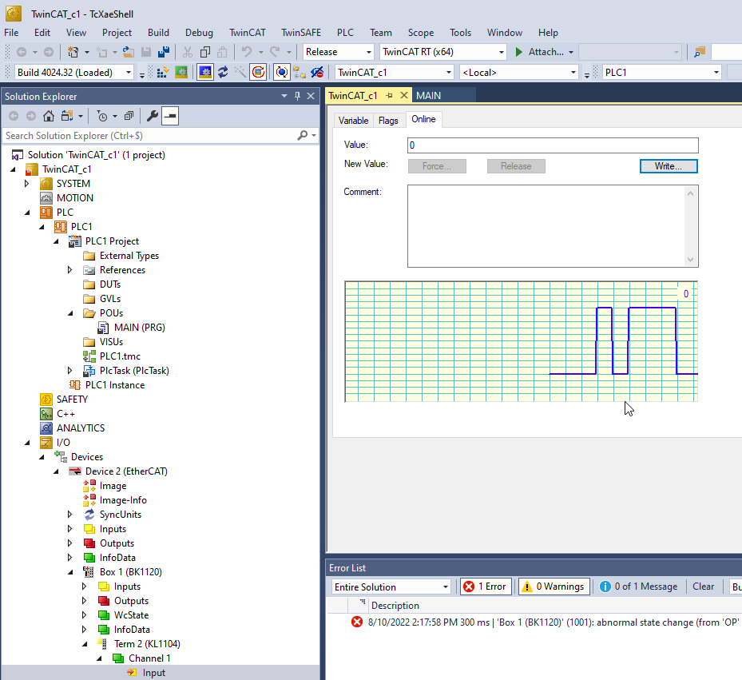The height and width of the screenshot is (680, 742).
Task: Switch to the Flags tab
Action: [x=388, y=120]
